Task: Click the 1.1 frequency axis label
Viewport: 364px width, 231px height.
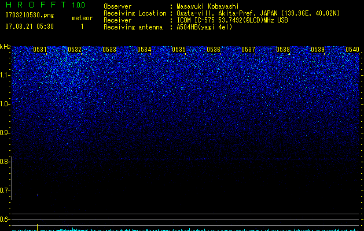Action: pyautogui.click(x=5, y=75)
